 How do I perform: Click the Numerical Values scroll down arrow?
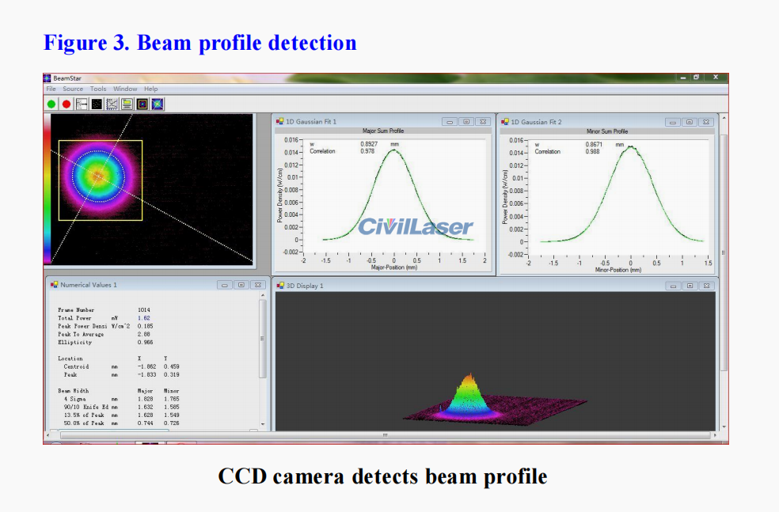[263, 425]
